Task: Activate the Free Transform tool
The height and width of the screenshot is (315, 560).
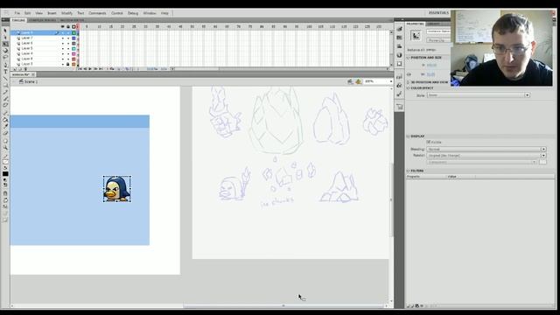Action: pos(5,44)
